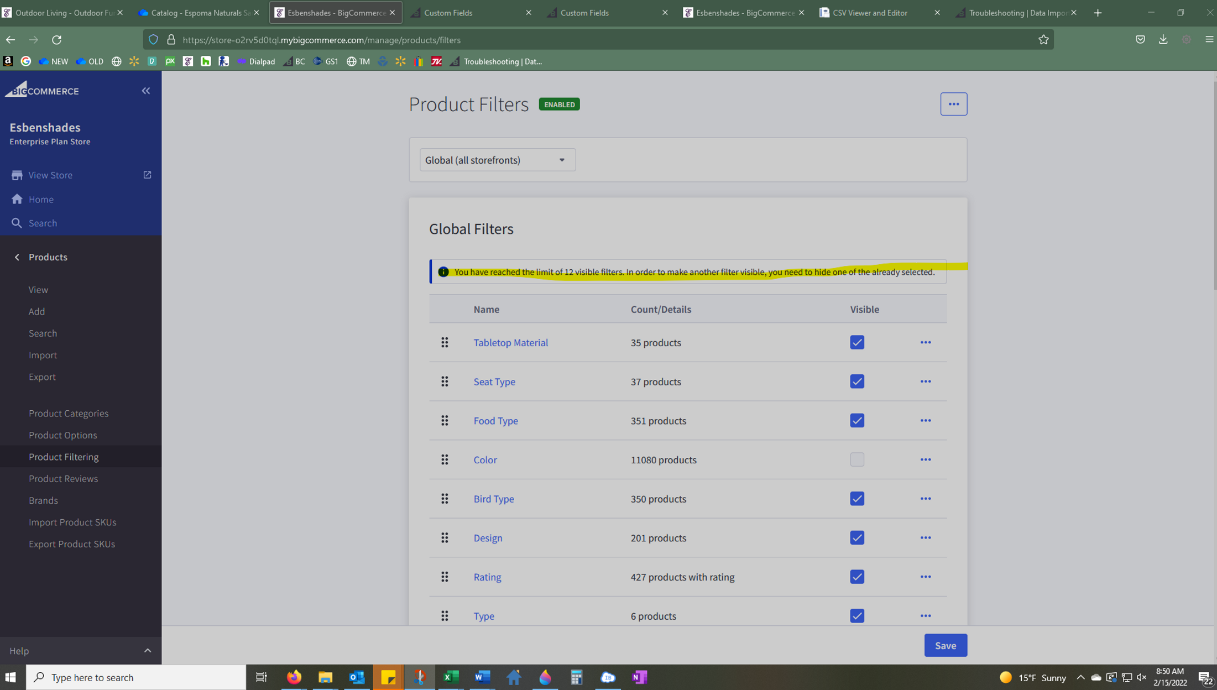Image resolution: width=1217 pixels, height=690 pixels.
Task: Open Word from the taskbar
Action: [x=483, y=677]
